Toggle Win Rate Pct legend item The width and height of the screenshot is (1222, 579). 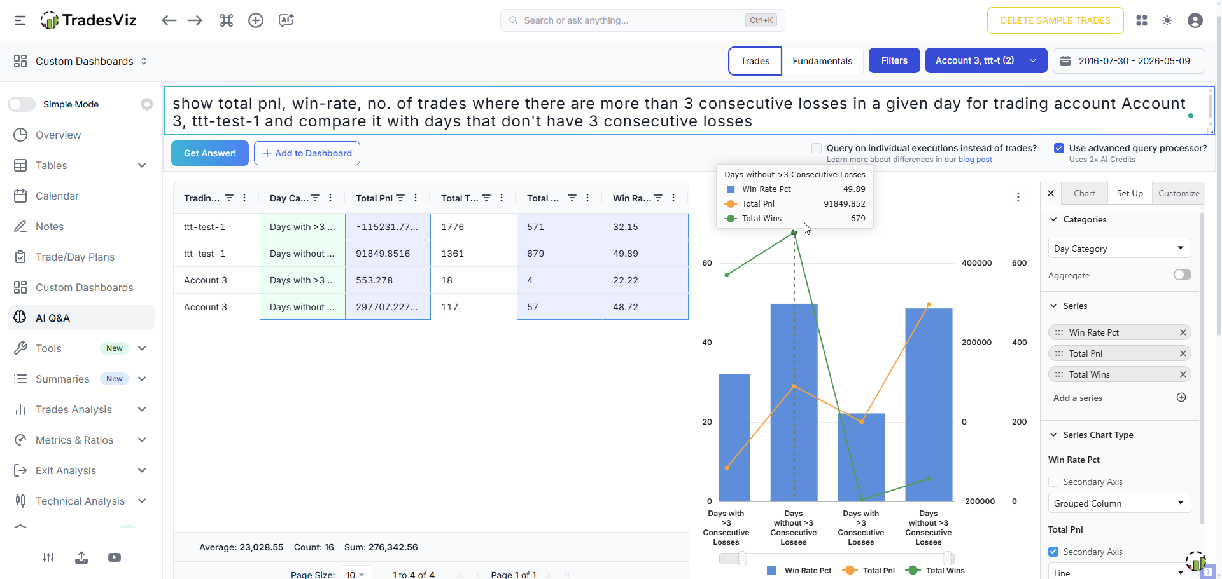pyautogui.click(x=799, y=571)
